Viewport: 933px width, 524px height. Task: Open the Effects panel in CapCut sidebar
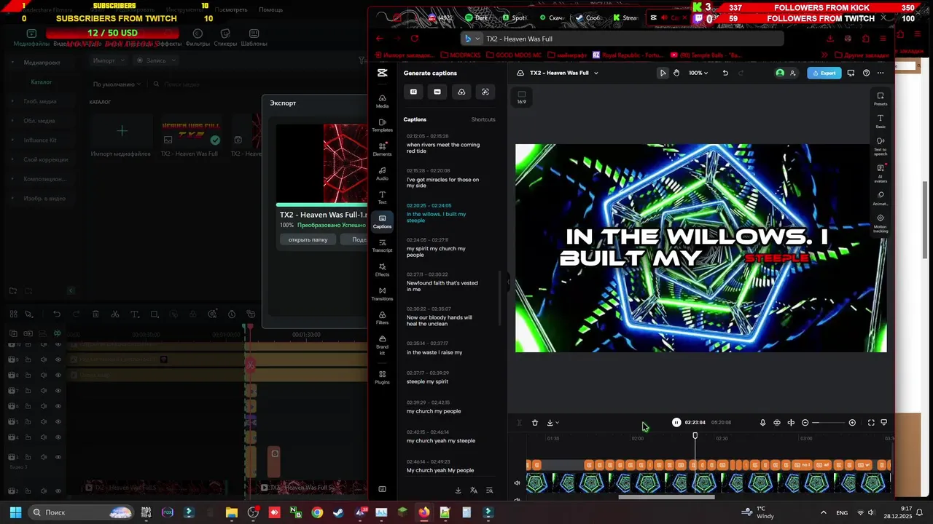click(382, 269)
